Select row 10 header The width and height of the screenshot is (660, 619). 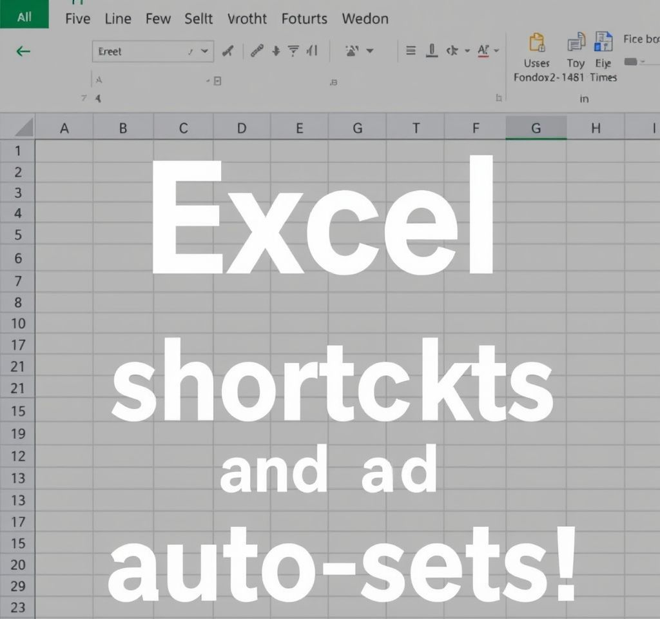click(x=17, y=324)
